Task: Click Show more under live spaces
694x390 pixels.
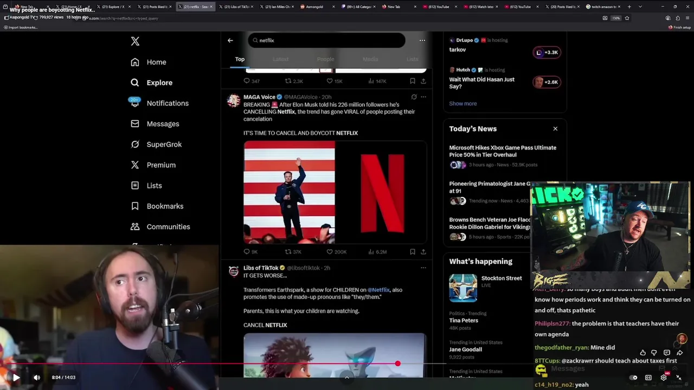Action: (x=462, y=103)
